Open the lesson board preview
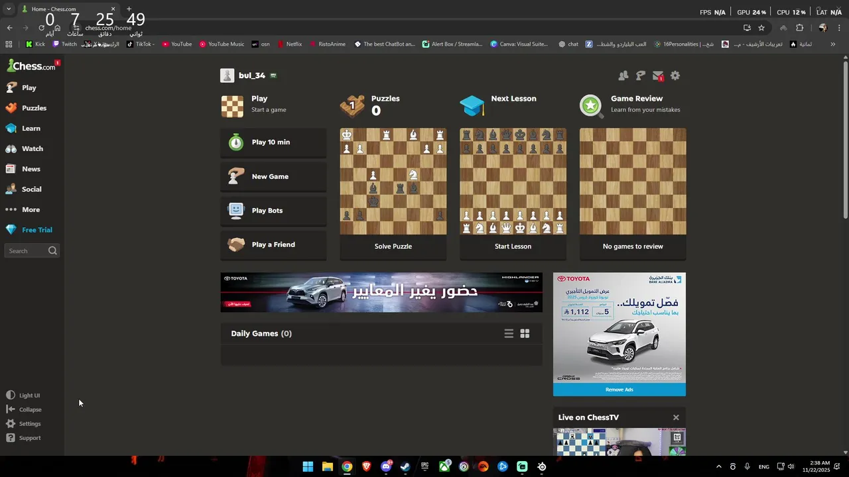This screenshot has width=849, height=477. pos(513,182)
